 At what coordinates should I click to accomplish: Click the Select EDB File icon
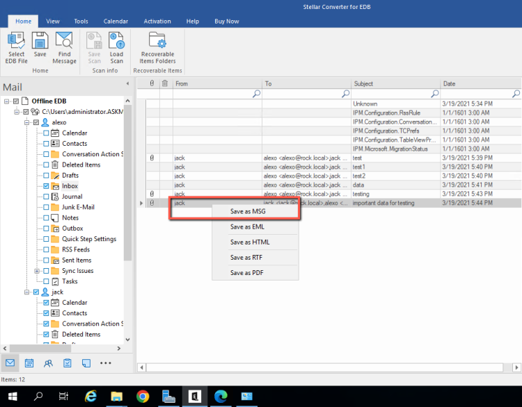pos(17,46)
